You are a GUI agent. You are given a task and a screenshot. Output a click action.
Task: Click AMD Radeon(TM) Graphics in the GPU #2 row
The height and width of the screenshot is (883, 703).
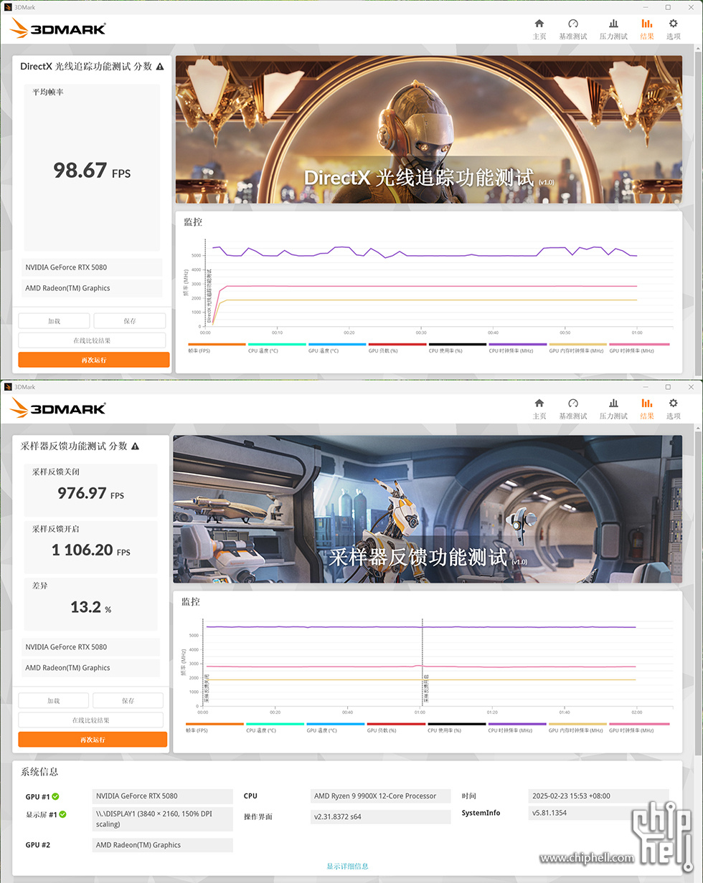[x=163, y=845]
